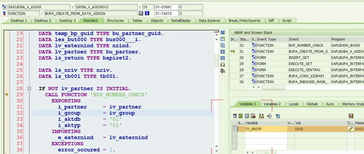This screenshot has width=364, height=154.
Task: Click the full-screen tool icon
Action: click(223, 52)
